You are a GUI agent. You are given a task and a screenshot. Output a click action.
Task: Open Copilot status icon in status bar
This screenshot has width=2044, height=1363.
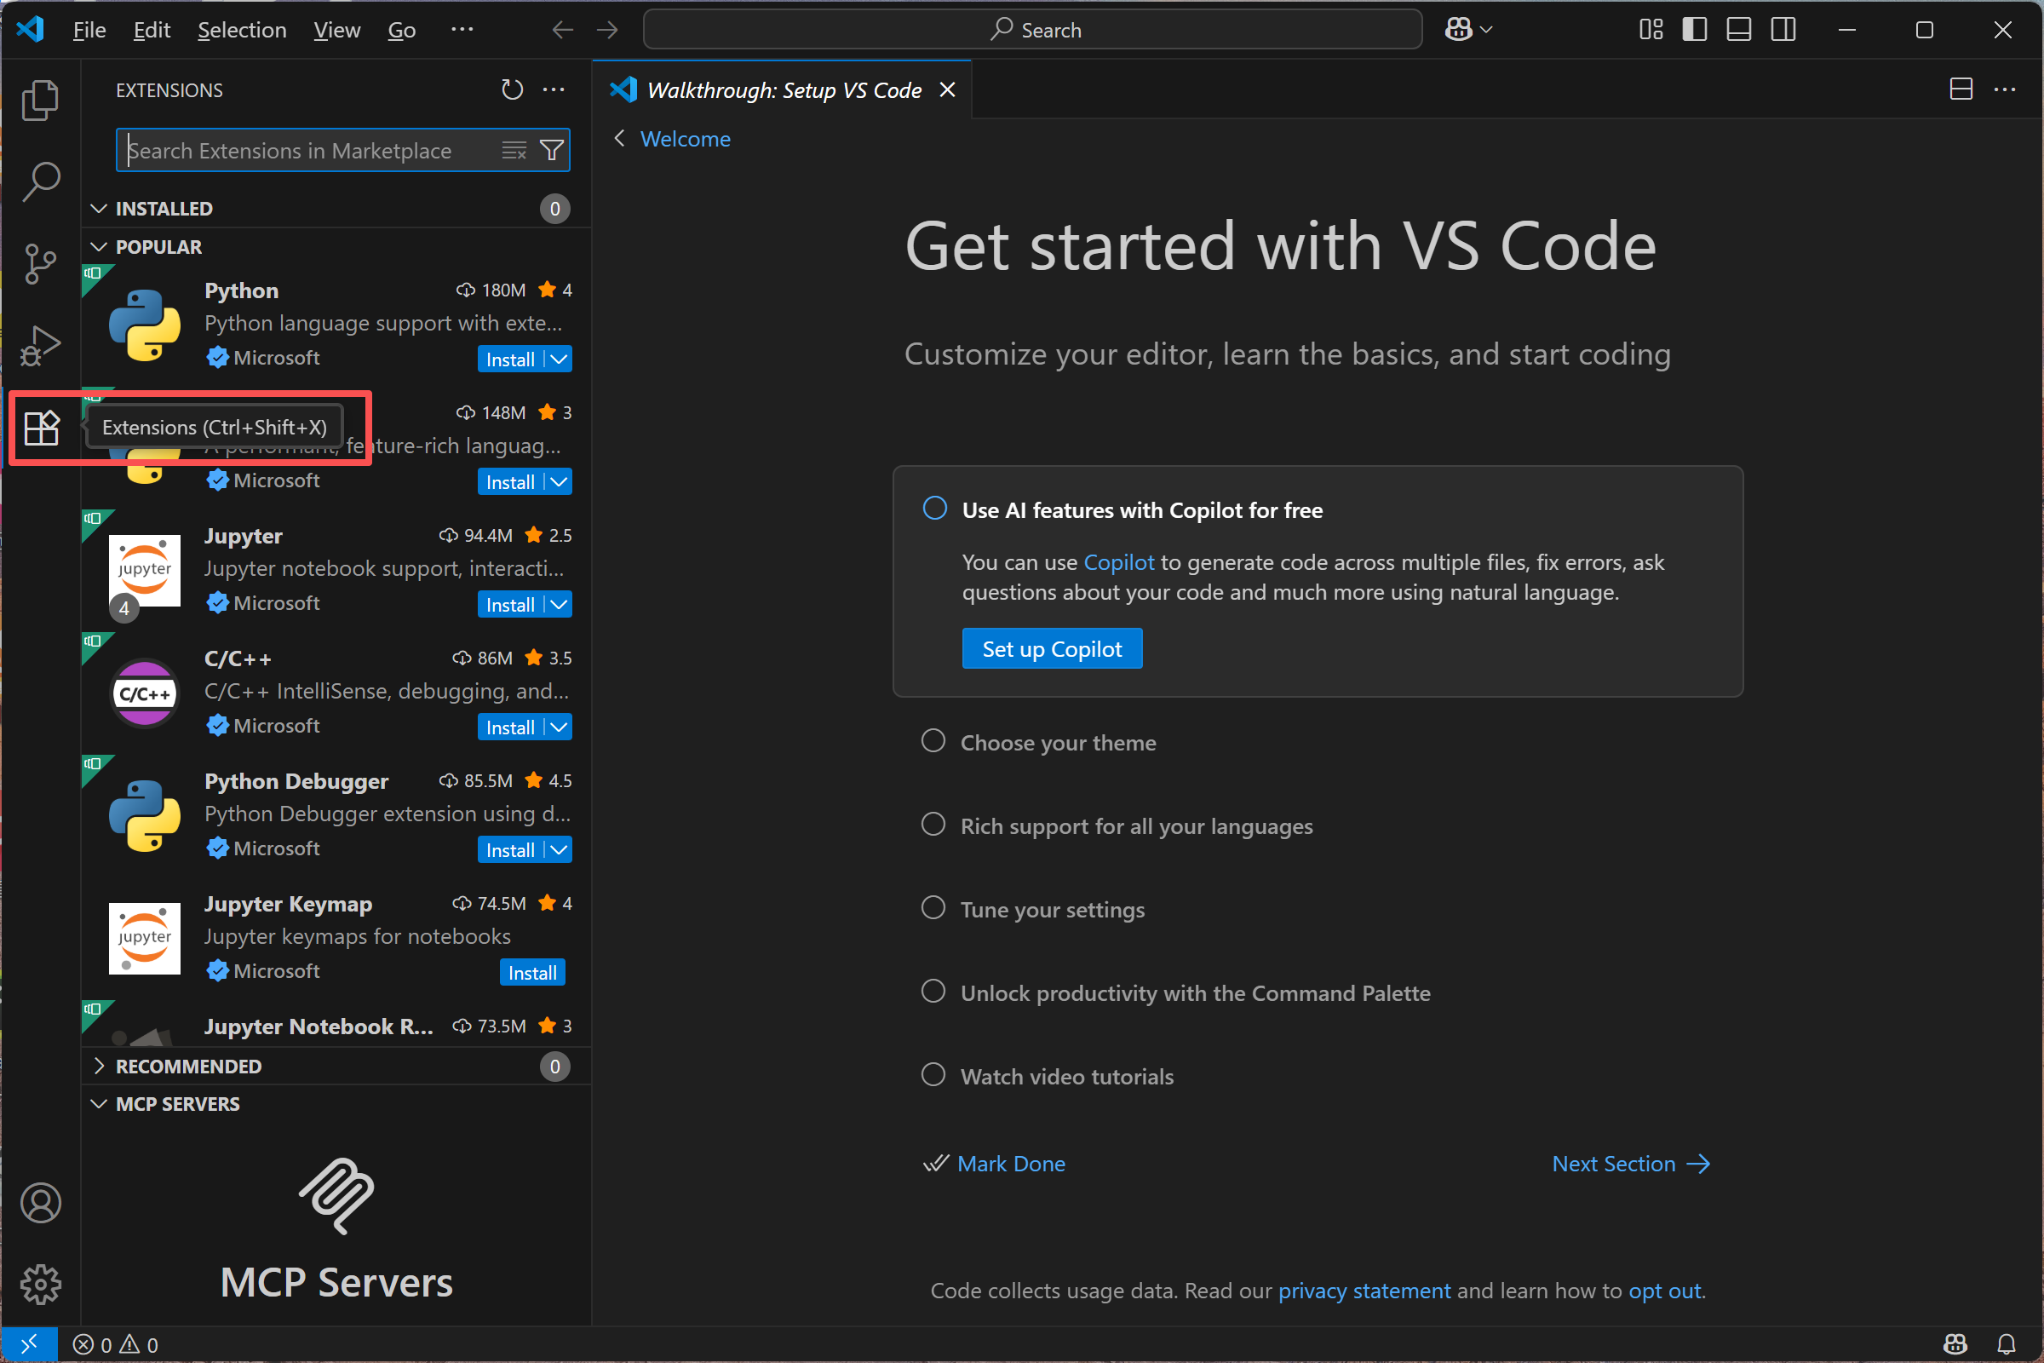(x=1955, y=1345)
